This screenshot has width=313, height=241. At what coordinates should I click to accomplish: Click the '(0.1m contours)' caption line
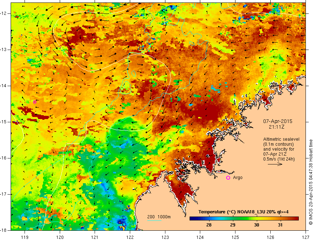coord(278,144)
